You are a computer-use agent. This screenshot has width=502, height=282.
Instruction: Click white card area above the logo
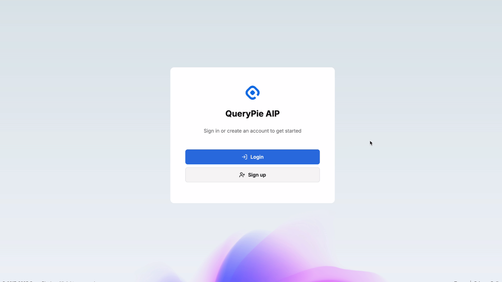pos(252,76)
